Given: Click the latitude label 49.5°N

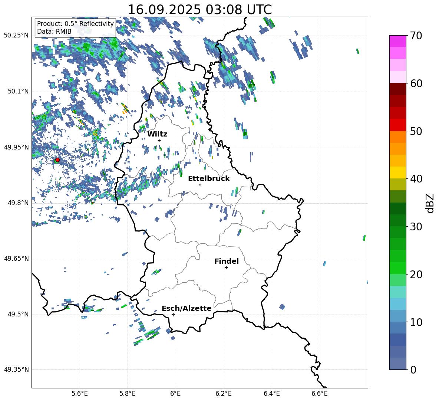Looking at the screenshot, I should point(18,314).
